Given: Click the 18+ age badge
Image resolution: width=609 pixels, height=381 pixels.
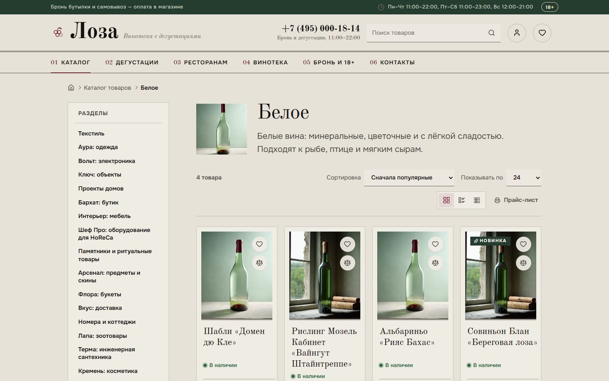Looking at the screenshot, I should coord(549,7).
